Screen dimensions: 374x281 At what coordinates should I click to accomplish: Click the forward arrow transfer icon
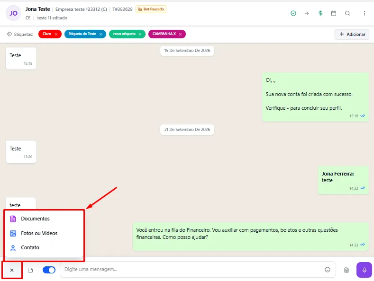coord(307,13)
